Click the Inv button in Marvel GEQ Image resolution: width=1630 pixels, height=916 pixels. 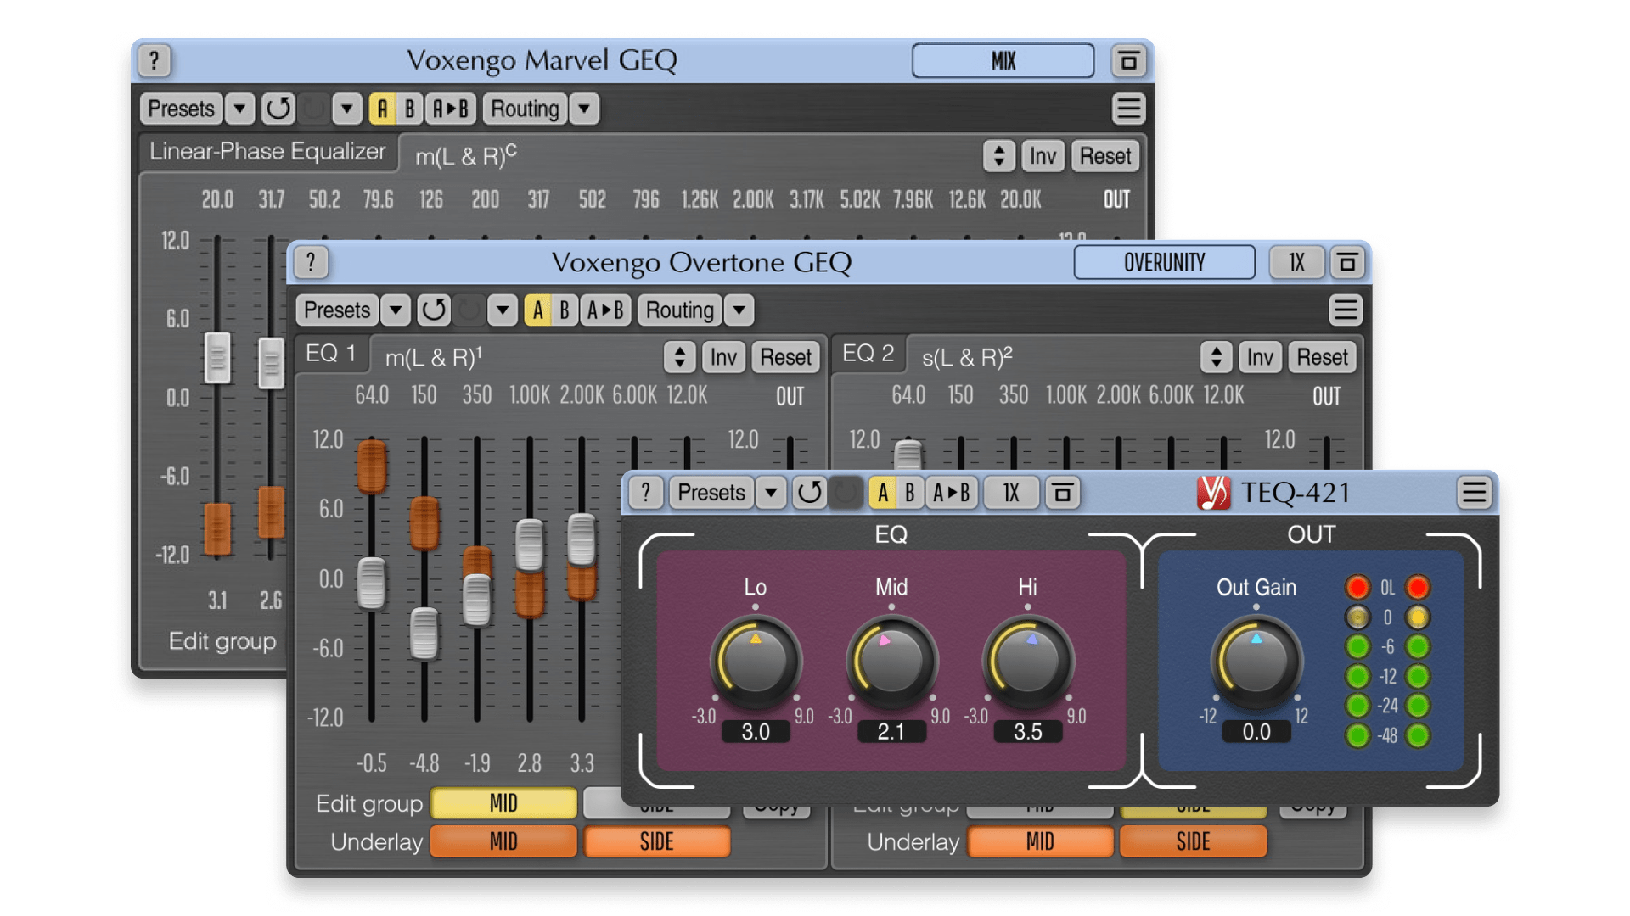(1043, 156)
